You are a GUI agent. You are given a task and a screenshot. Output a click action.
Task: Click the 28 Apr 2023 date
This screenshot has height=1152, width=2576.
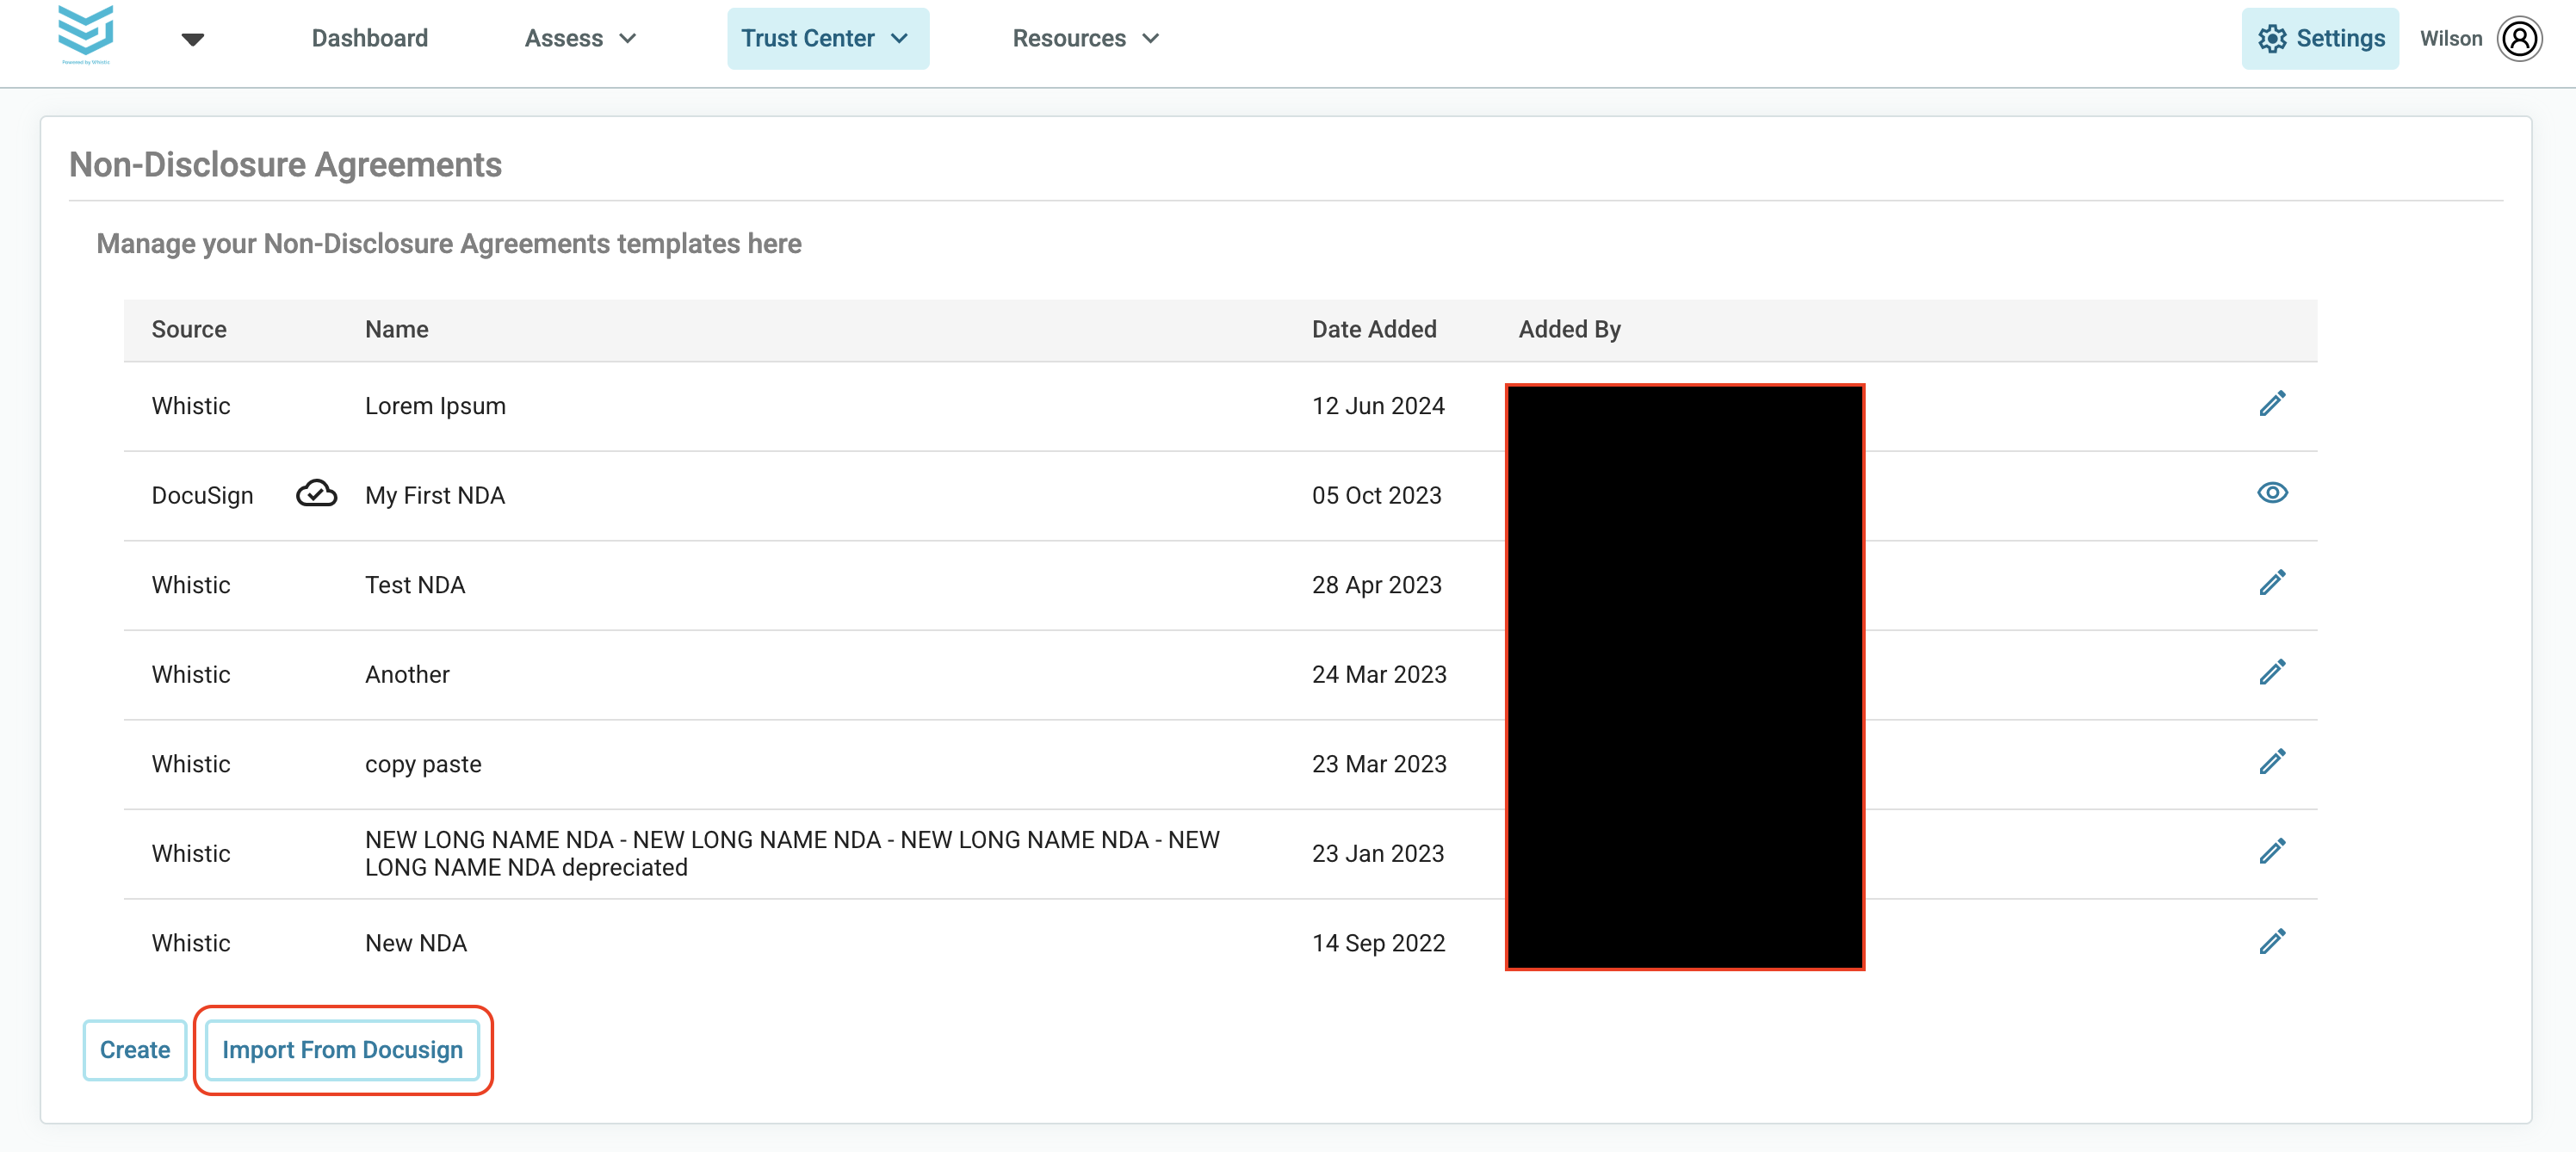tap(1376, 585)
